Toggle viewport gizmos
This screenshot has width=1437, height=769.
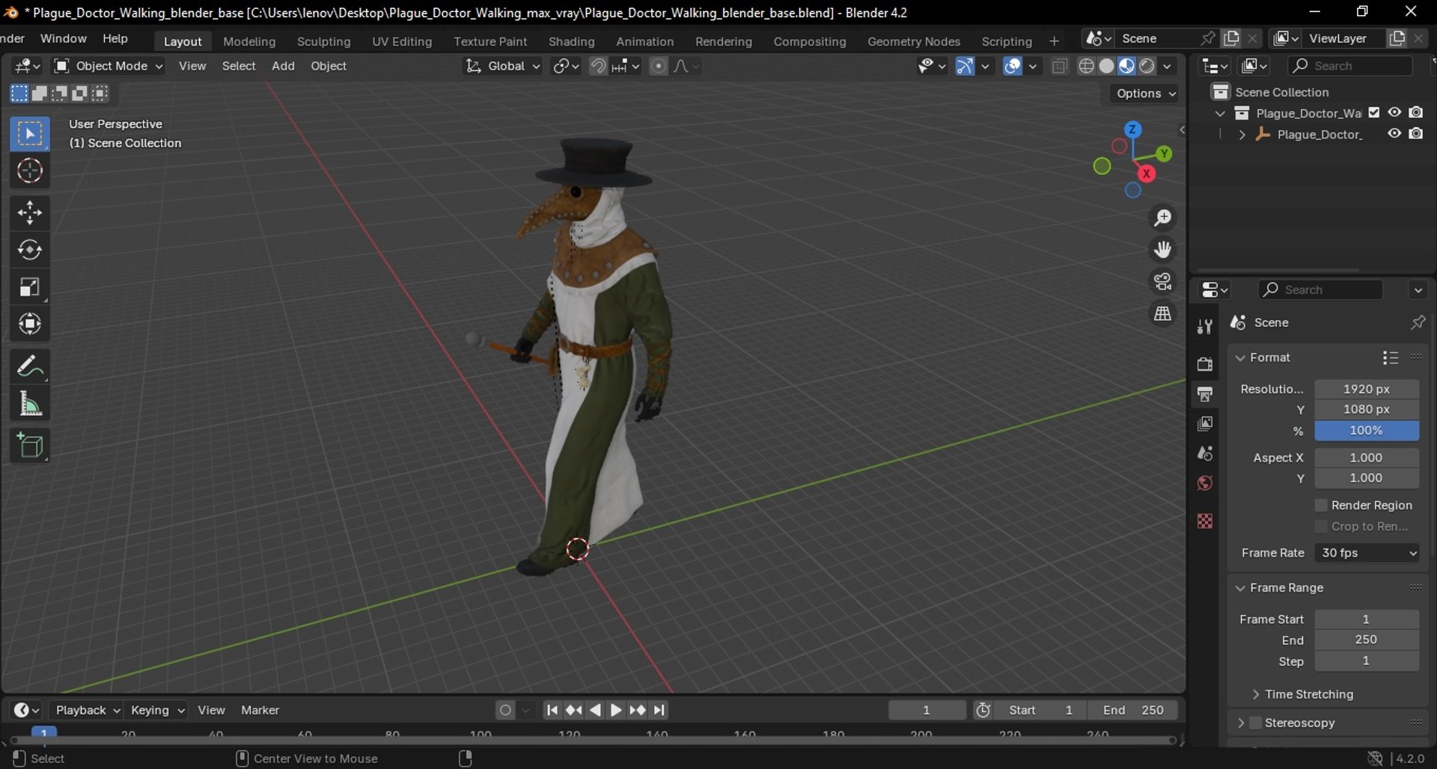point(965,66)
